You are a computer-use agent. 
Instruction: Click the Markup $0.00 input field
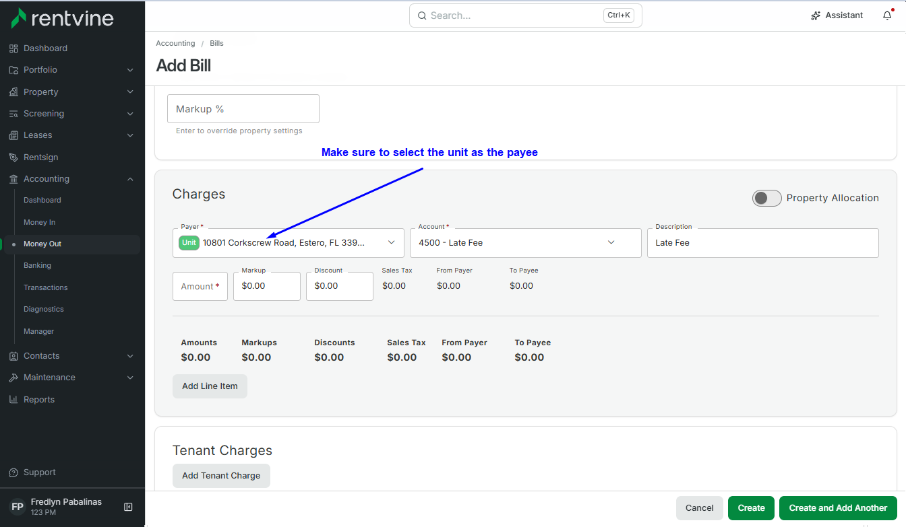267,286
